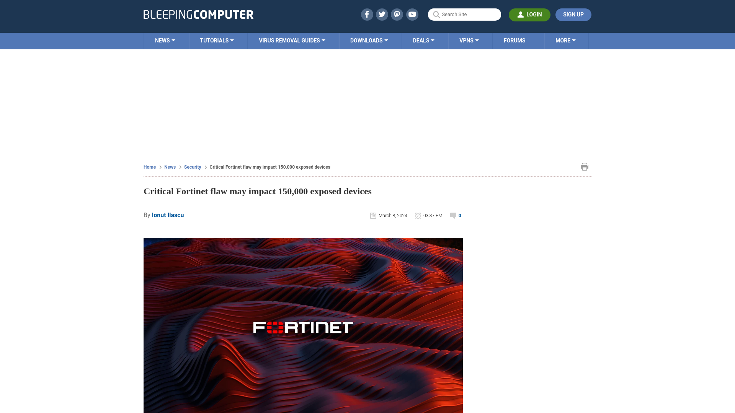The width and height of the screenshot is (735, 413).
Task: Select the DEALS menu item
Action: point(423,40)
